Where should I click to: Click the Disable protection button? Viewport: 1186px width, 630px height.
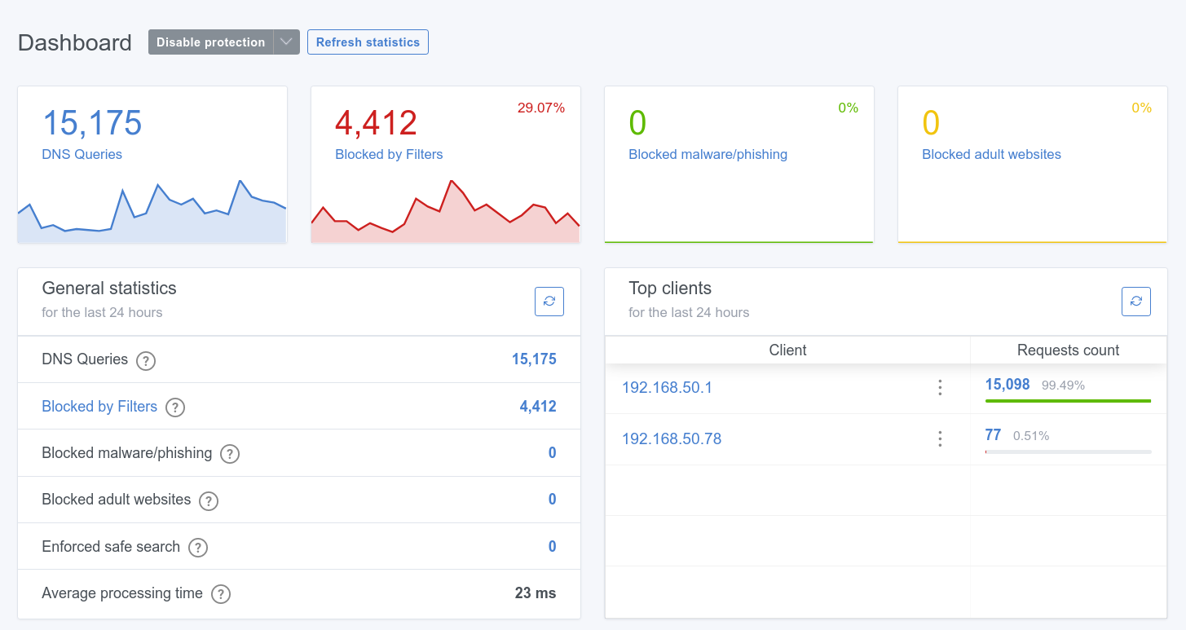[x=210, y=42]
